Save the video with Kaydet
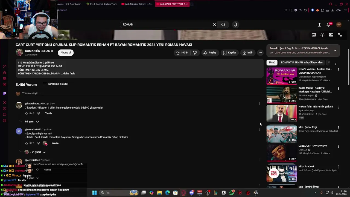350x197 pixels. point(229,53)
